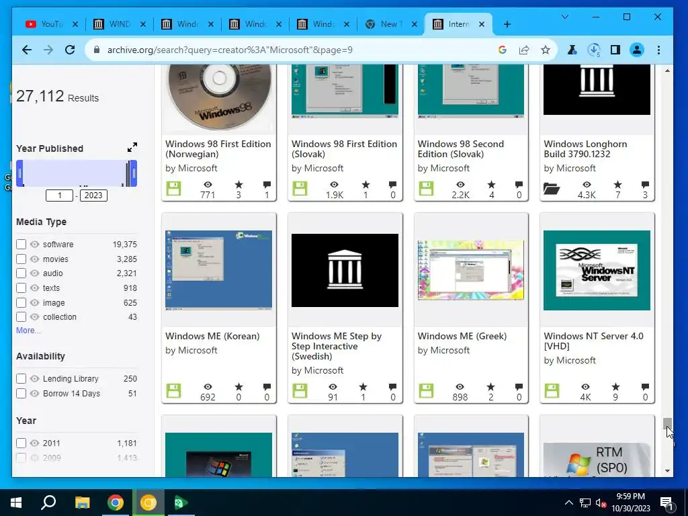Open Windows Start menu
This screenshot has width=688, height=516.
point(16,503)
